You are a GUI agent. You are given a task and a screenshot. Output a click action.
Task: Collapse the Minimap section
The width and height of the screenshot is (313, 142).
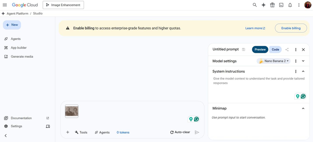pos(303,109)
